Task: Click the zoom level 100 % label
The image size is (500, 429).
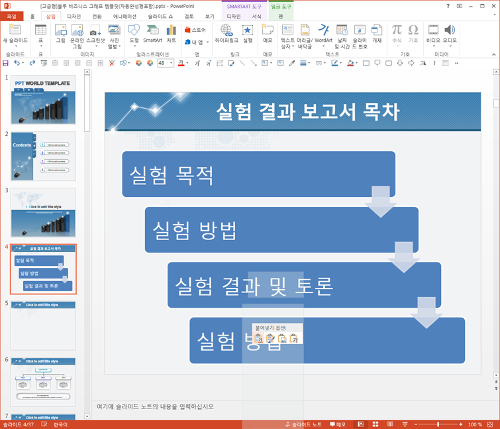Action: (x=475, y=424)
